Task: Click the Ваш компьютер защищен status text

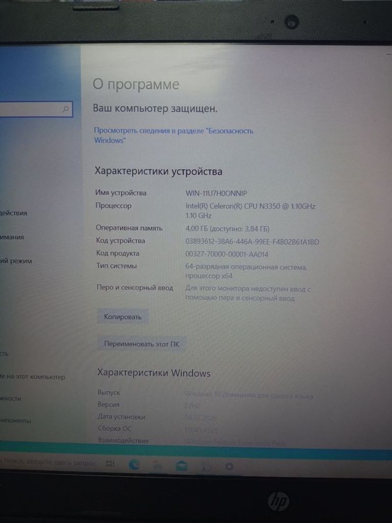Action: pyautogui.click(x=155, y=108)
